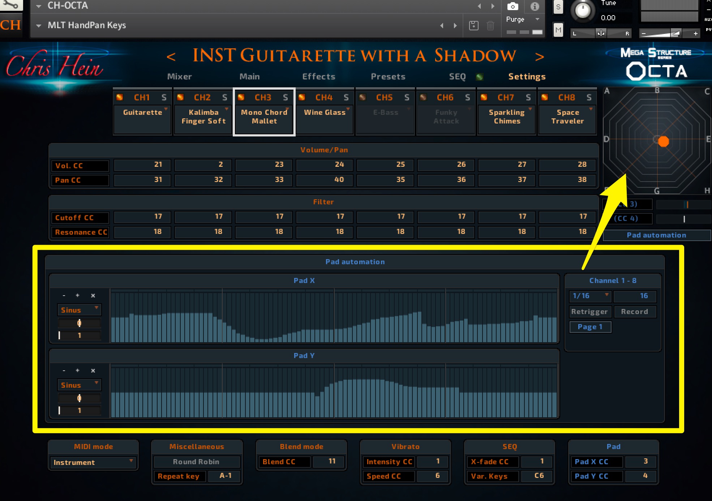Click the Repeat key A-1 value field
The width and height of the screenshot is (712, 501).
226,476
